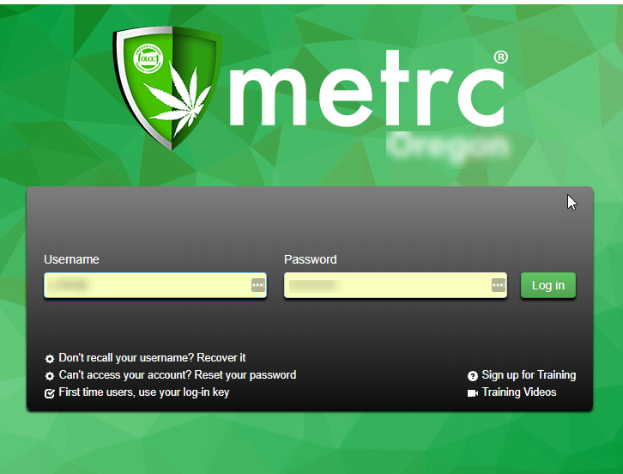This screenshot has height=474, width=623.
Task: Click the OLCC seal on the shield
Action: [148, 58]
